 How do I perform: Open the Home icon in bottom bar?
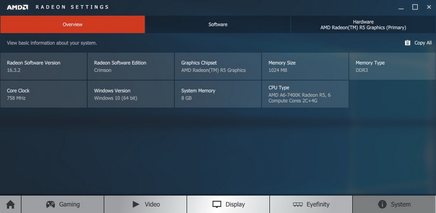pyautogui.click(x=10, y=205)
